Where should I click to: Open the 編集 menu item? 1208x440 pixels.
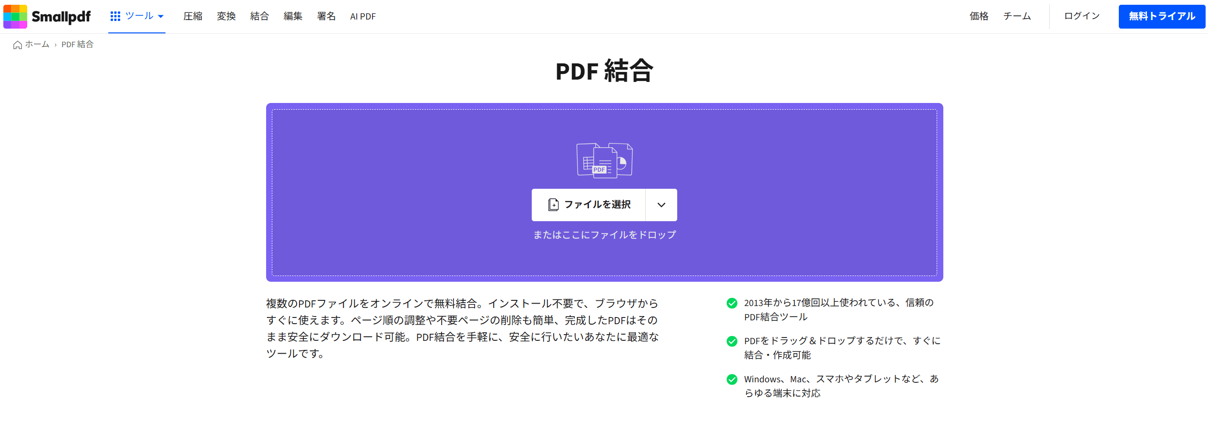pos(293,16)
